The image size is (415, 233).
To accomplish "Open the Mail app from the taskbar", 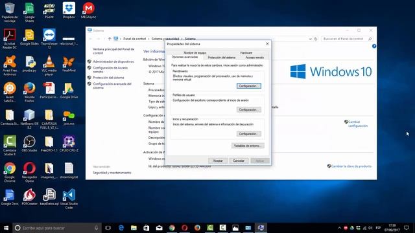I will pyautogui.click(x=159, y=228).
